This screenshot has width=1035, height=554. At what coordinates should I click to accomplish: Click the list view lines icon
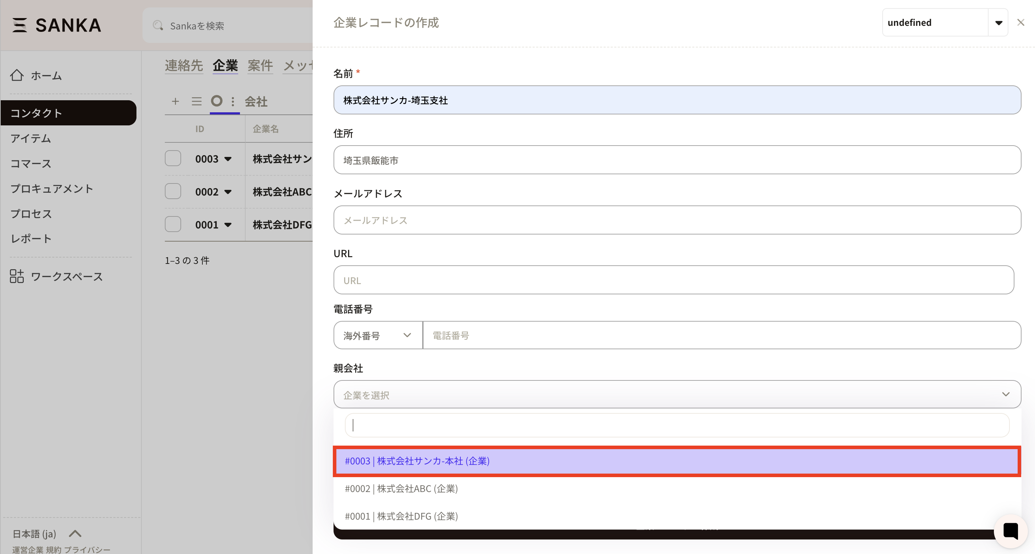click(196, 101)
